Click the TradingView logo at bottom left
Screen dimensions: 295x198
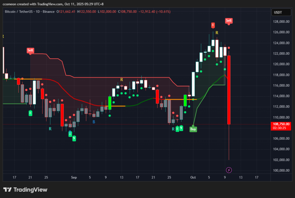(x=25, y=190)
